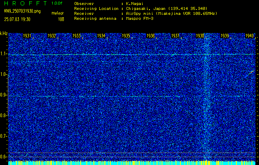The image size is (259, 165).
Task: Click the 1940 time marker
Action: coord(250,36)
